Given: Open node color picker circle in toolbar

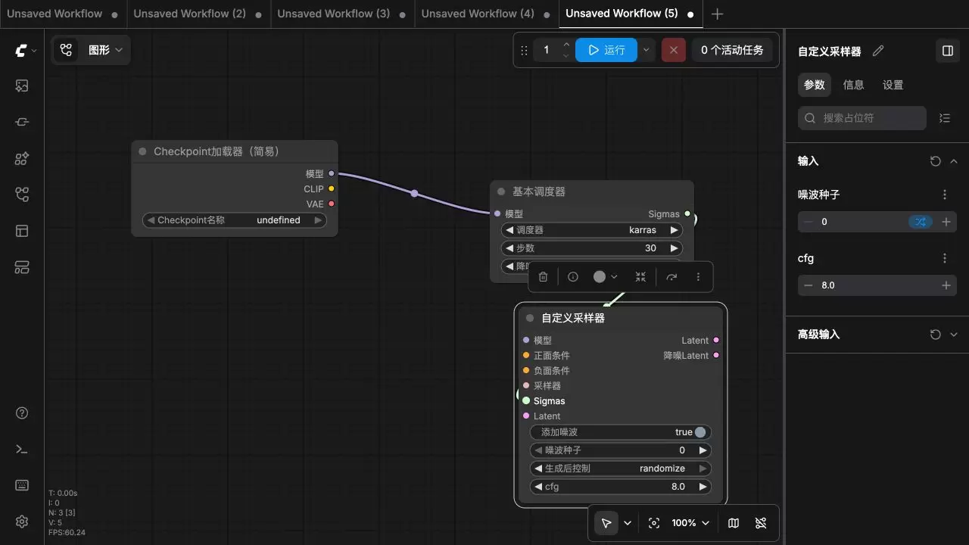Looking at the screenshot, I should (606, 277).
